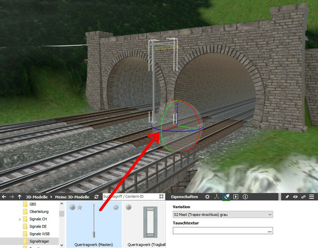Browse for Tauschtextur with ellipsis button

[270, 231]
